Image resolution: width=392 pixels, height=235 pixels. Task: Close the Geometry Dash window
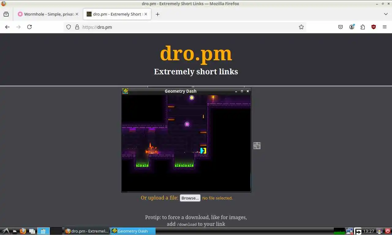[x=248, y=91]
